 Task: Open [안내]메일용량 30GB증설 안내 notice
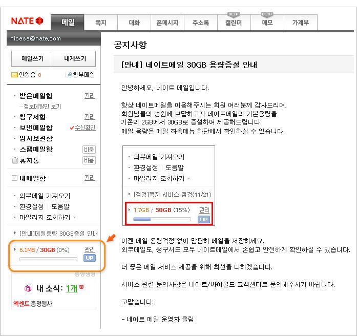pyautogui.click(x=58, y=234)
